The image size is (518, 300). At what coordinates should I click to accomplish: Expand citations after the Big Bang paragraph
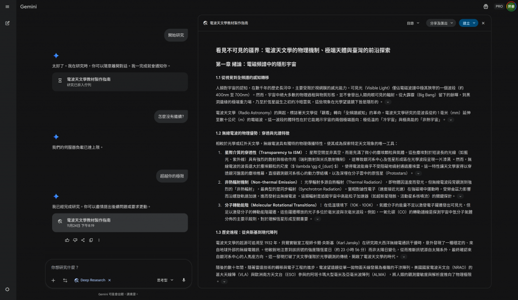point(387,102)
